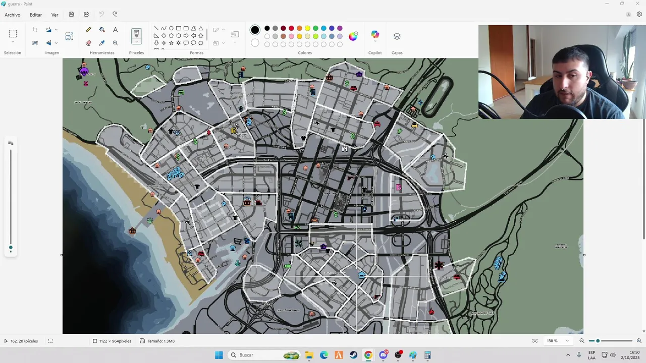Screen dimensions: 646x363
Task: Expand the rotate image dropdown arrow
Action: [x=56, y=30]
